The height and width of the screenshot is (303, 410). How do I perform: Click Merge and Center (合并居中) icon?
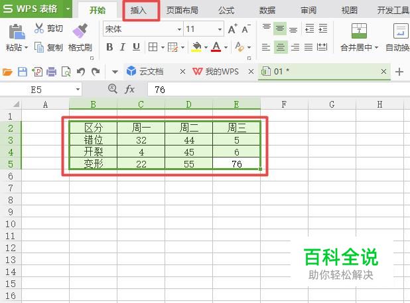coord(359,31)
